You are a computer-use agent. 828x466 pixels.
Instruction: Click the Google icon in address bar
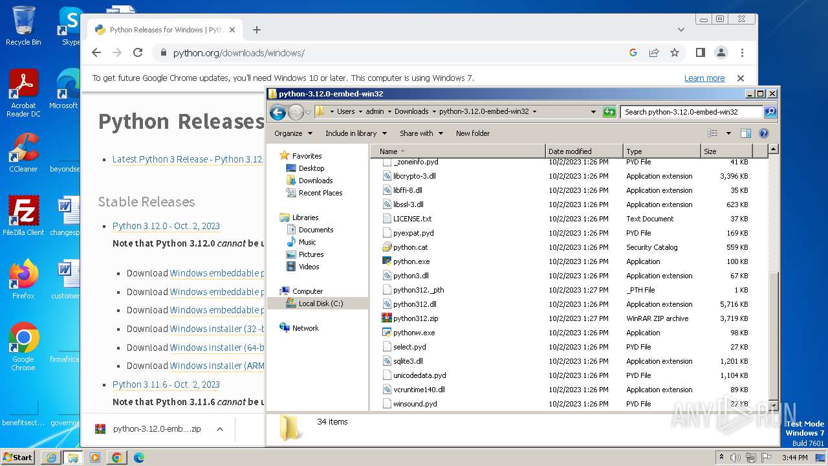pyautogui.click(x=633, y=53)
